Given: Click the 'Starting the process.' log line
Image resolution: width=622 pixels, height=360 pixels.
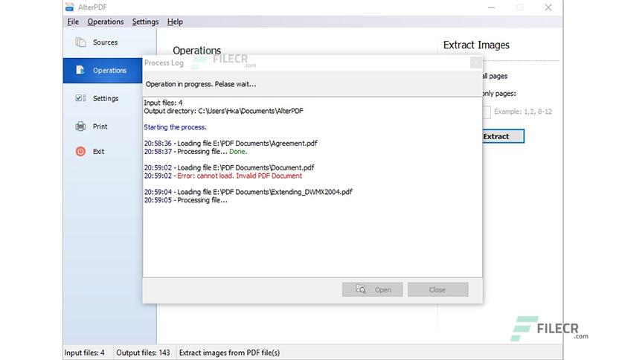Looking at the screenshot, I should [175, 127].
